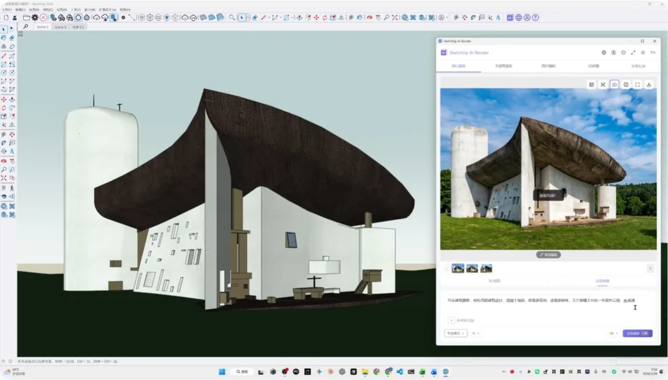
Task: Switch to the Scene 2 tab
Action: (x=42, y=27)
